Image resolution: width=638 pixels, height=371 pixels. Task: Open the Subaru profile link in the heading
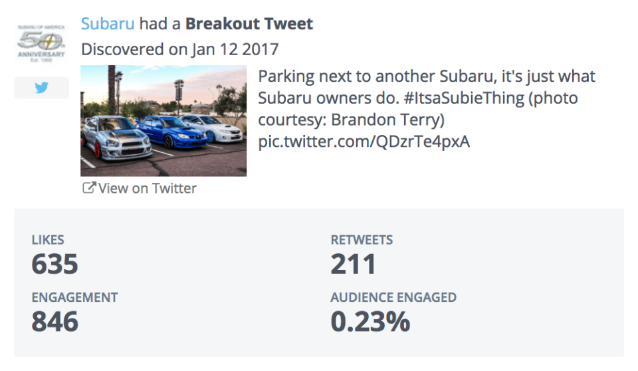coord(108,24)
